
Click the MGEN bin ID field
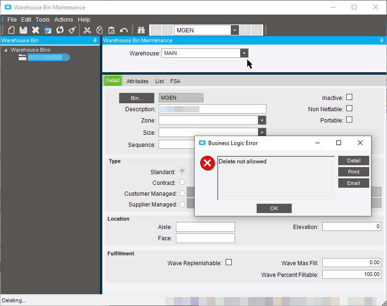[181, 98]
